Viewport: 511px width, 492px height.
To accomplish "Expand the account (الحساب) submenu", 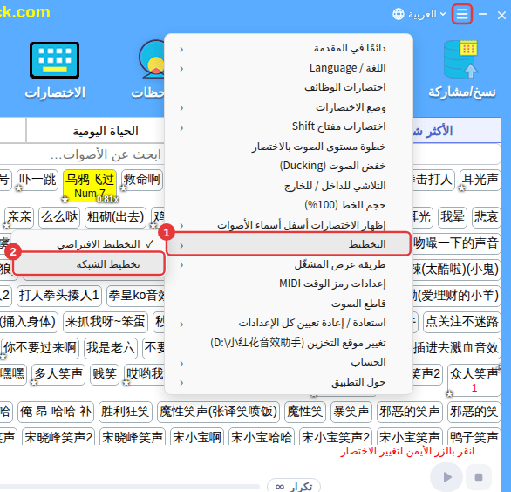I will click(x=289, y=362).
